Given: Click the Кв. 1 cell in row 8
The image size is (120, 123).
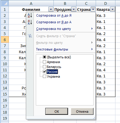Looking at the screenshot, I should tap(105, 52).
